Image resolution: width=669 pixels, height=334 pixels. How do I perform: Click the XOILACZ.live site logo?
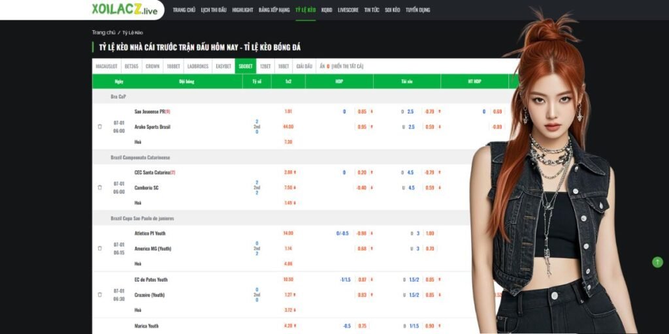point(124,10)
